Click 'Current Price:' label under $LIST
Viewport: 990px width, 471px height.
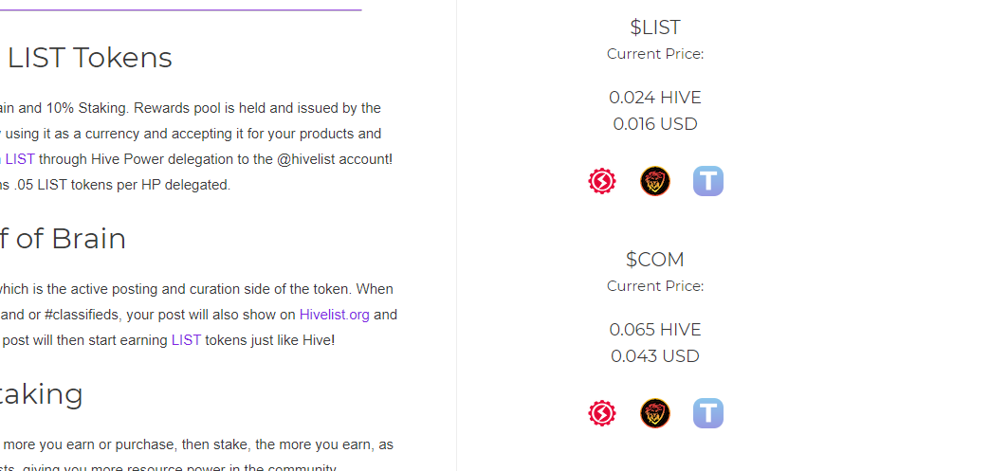point(654,54)
